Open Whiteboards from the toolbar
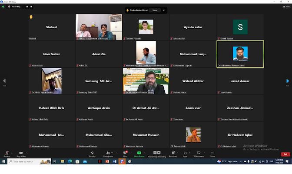The image size is (292, 174). pyautogui.click(x=199, y=153)
